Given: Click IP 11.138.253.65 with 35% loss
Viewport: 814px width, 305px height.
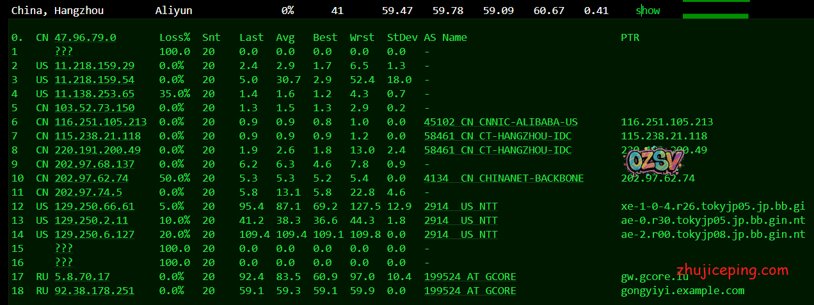Looking at the screenshot, I should click(94, 94).
